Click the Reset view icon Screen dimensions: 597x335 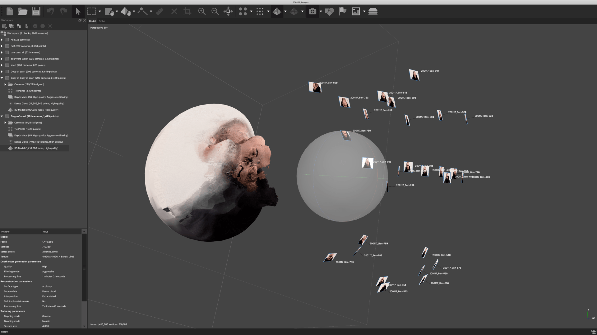[228, 11]
